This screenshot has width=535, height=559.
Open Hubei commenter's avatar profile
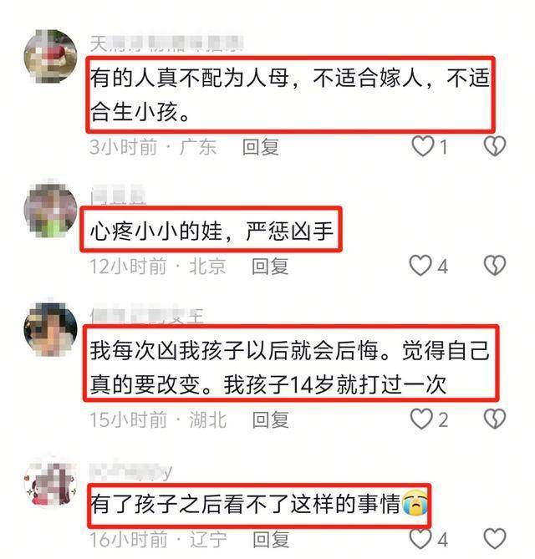click(50, 329)
